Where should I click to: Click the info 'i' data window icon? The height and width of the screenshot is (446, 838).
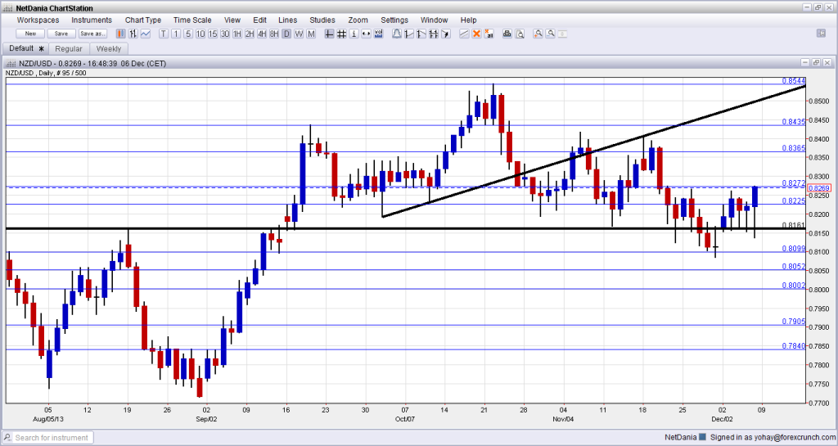point(354,34)
